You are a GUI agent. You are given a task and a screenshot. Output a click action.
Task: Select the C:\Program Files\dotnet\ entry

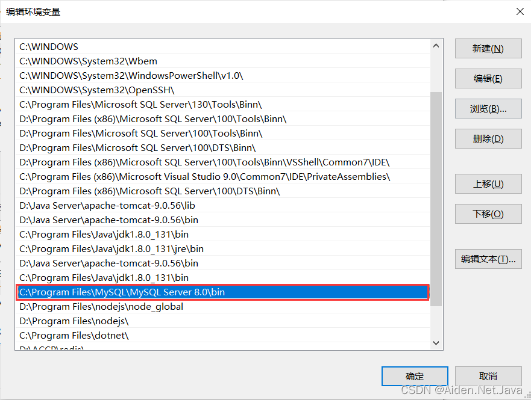(222, 336)
